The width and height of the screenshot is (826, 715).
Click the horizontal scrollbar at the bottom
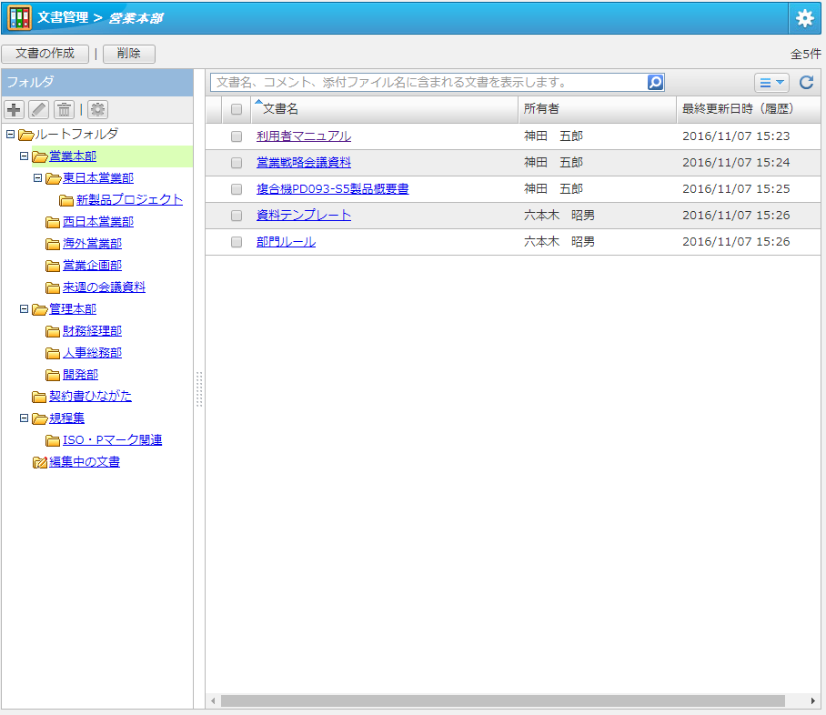pyautogui.click(x=502, y=701)
